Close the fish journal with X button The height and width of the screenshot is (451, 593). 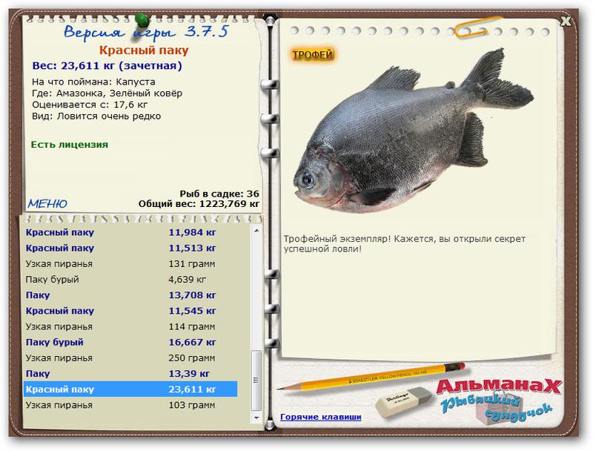[566, 22]
